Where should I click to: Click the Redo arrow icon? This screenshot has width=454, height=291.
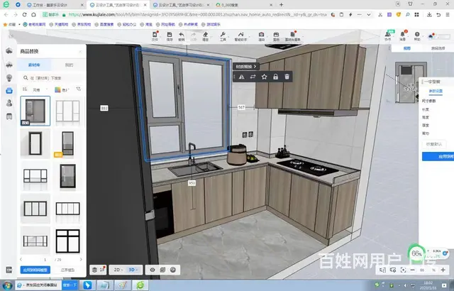tap(193, 36)
